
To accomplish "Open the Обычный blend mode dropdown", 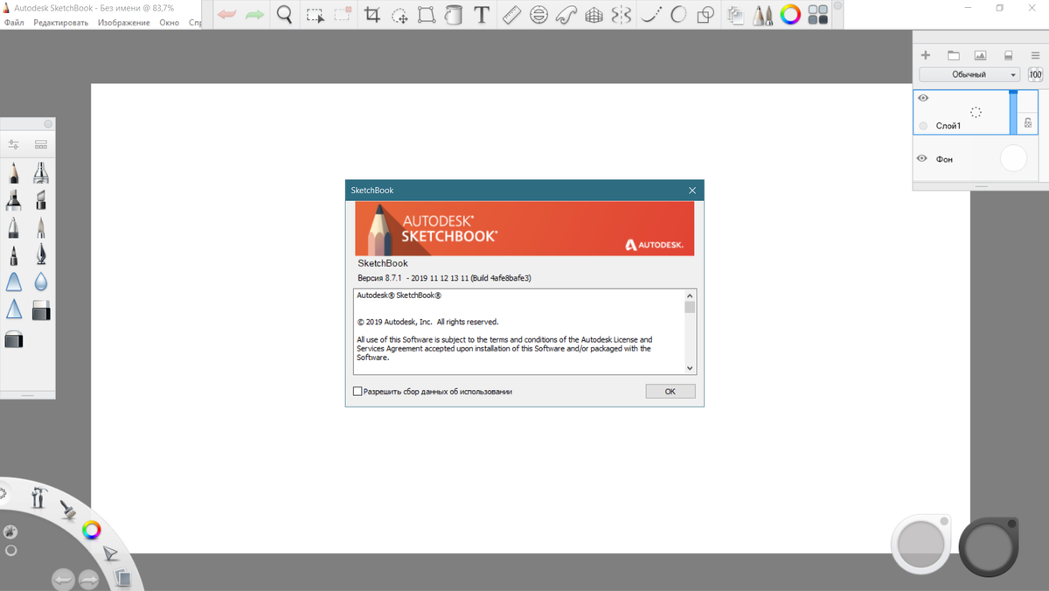I will tap(969, 75).
